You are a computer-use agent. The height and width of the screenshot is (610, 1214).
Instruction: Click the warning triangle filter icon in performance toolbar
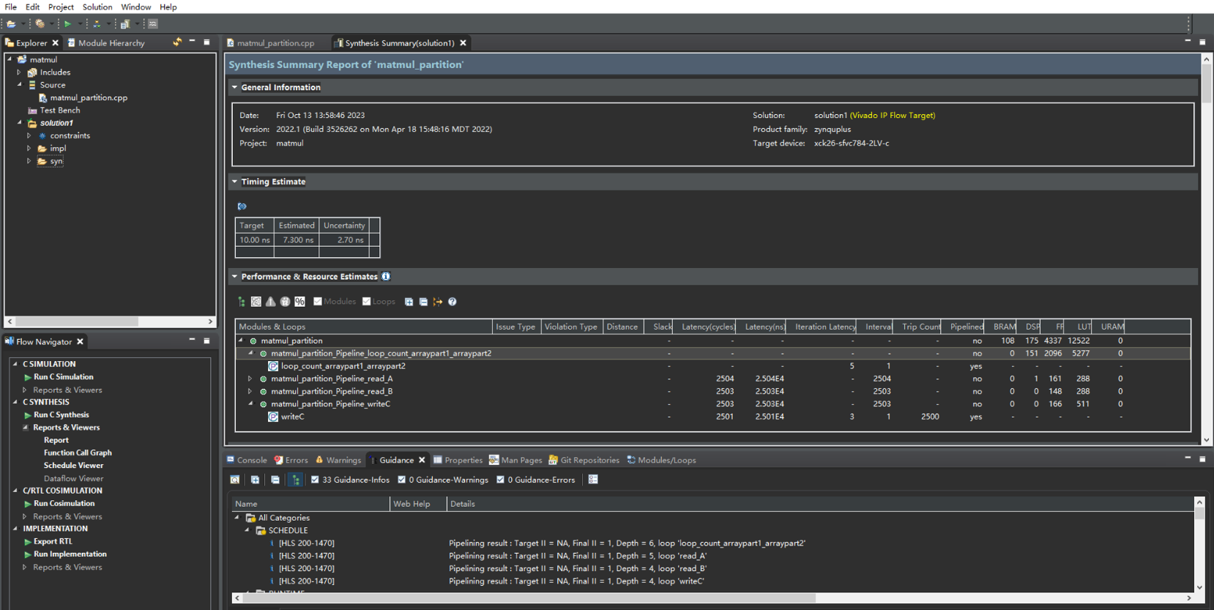pos(271,302)
